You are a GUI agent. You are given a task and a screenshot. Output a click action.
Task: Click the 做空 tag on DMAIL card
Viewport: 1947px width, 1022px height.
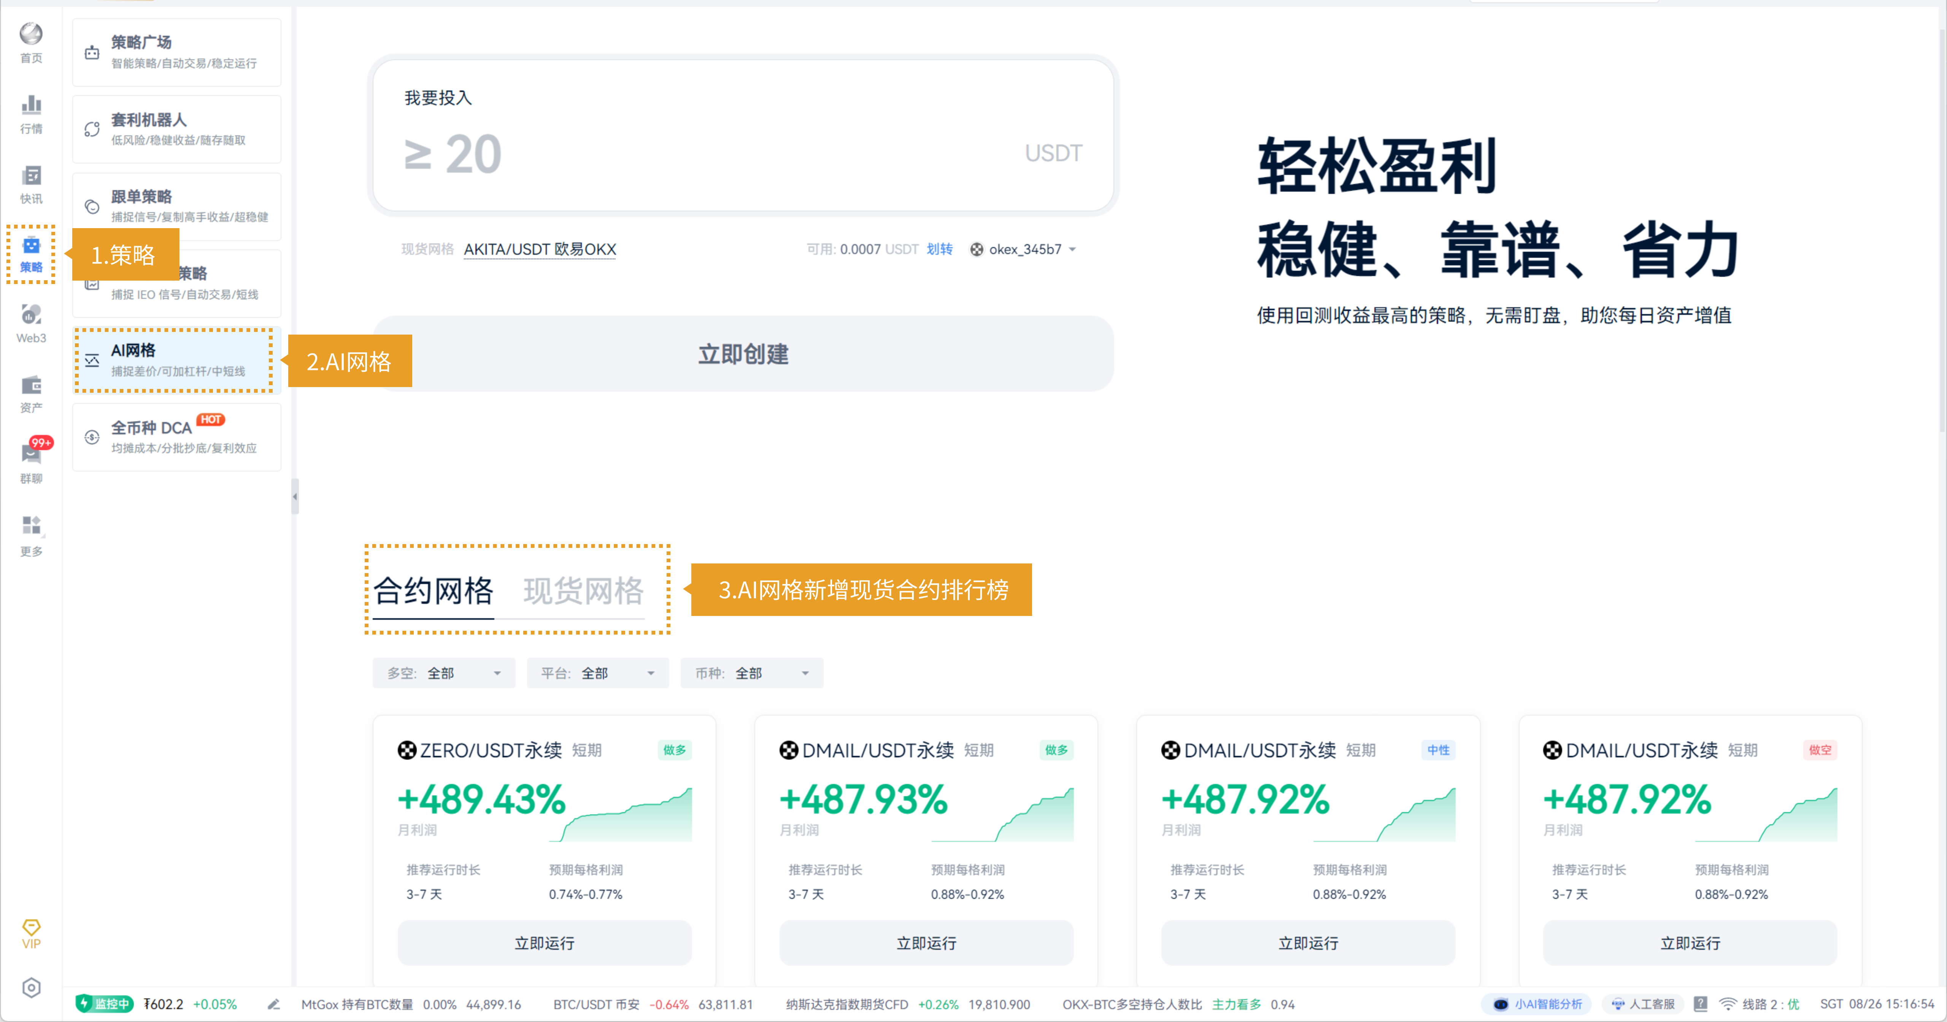(1820, 750)
